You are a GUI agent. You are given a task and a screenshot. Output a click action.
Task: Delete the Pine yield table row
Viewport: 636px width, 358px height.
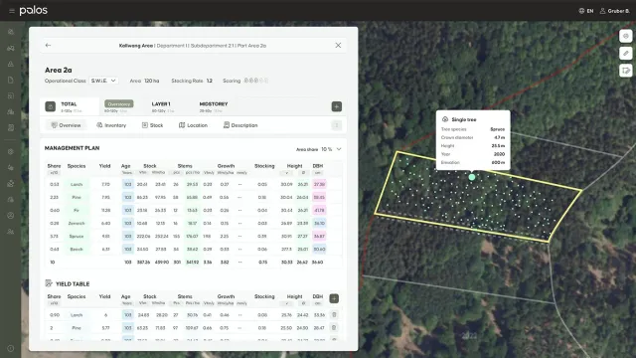(x=334, y=327)
